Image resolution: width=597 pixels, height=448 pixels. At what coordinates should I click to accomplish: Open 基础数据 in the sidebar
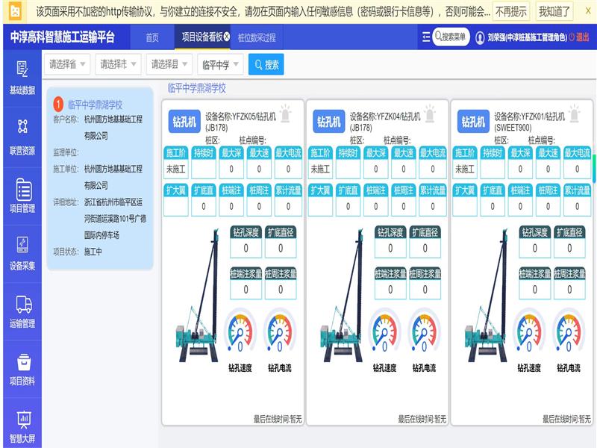[x=22, y=78]
